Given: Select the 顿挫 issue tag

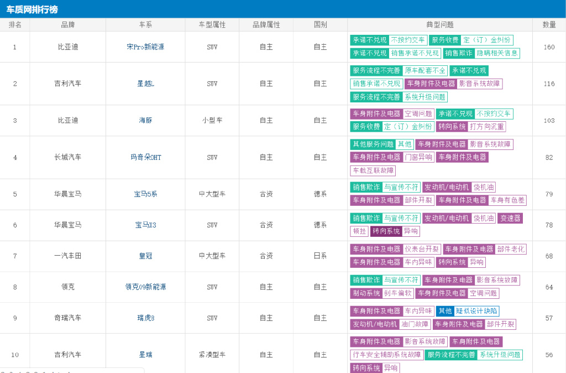Looking at the screenshot, I should tap(359, 231).
